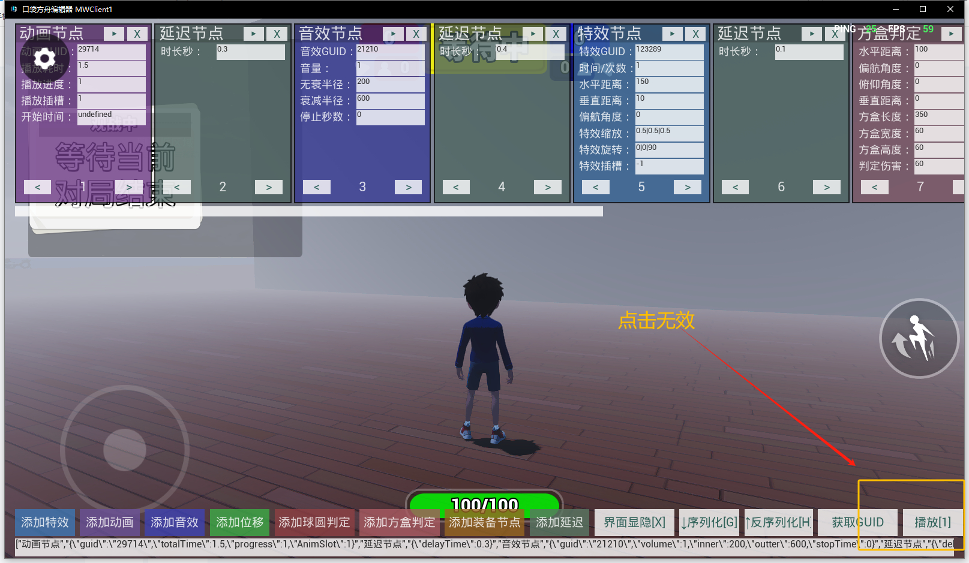Close the 音效节点 panel
969x563 pixels.
pyautogui.click(x=416, y=34)
